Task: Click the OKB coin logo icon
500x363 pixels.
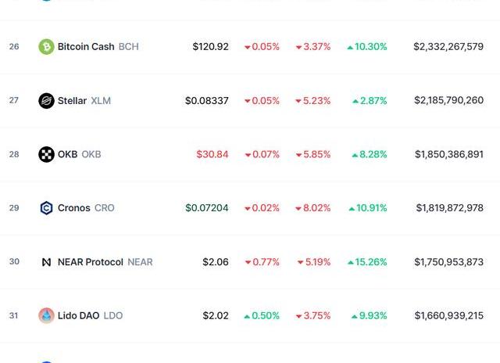Action: (46, 154)
